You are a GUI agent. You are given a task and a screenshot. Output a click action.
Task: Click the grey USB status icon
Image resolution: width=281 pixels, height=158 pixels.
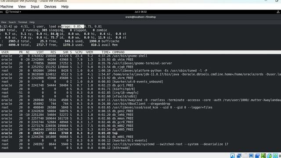(245, 156)
